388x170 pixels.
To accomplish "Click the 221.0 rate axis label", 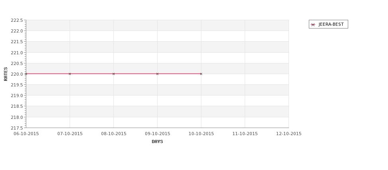I will [17, 52].
